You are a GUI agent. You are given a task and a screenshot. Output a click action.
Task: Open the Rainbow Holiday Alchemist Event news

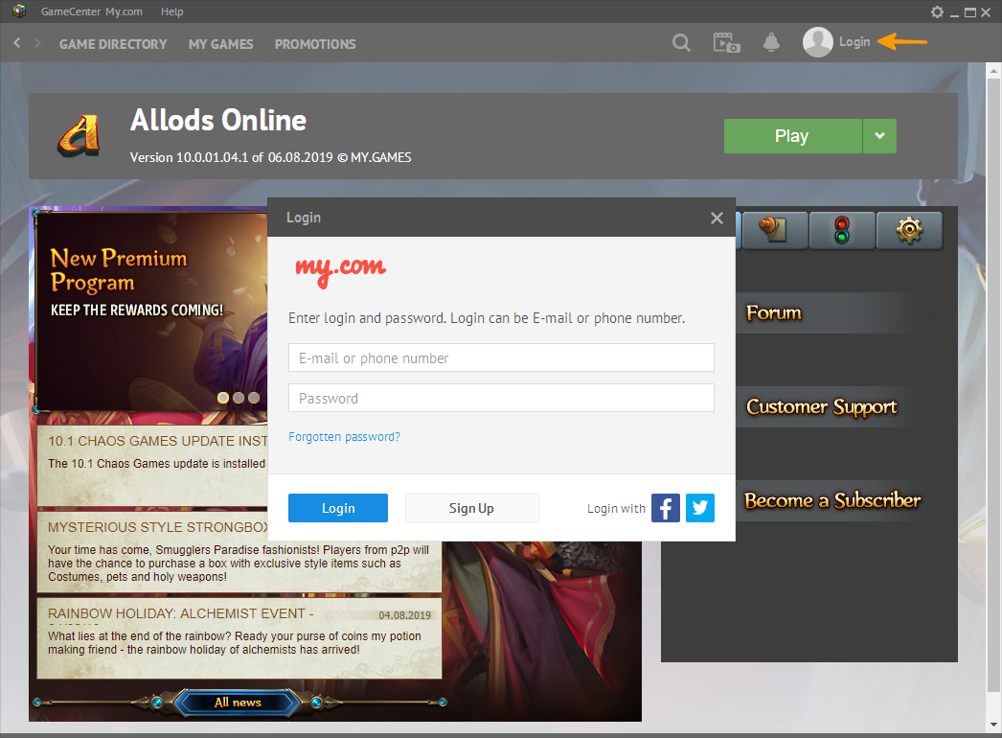tap(239, 637)
